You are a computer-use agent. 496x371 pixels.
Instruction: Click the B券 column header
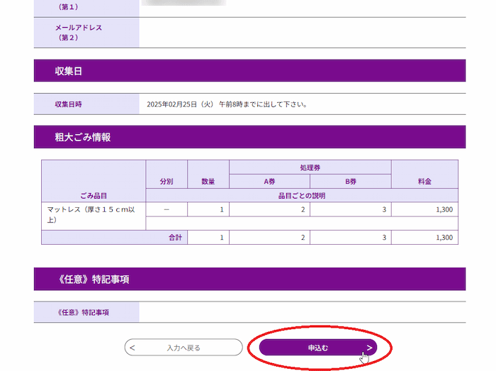pyautogui.click(x=351, y=182)
